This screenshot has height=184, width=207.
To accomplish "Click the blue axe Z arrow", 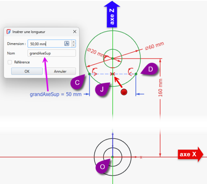I will (x=112, y=13).
